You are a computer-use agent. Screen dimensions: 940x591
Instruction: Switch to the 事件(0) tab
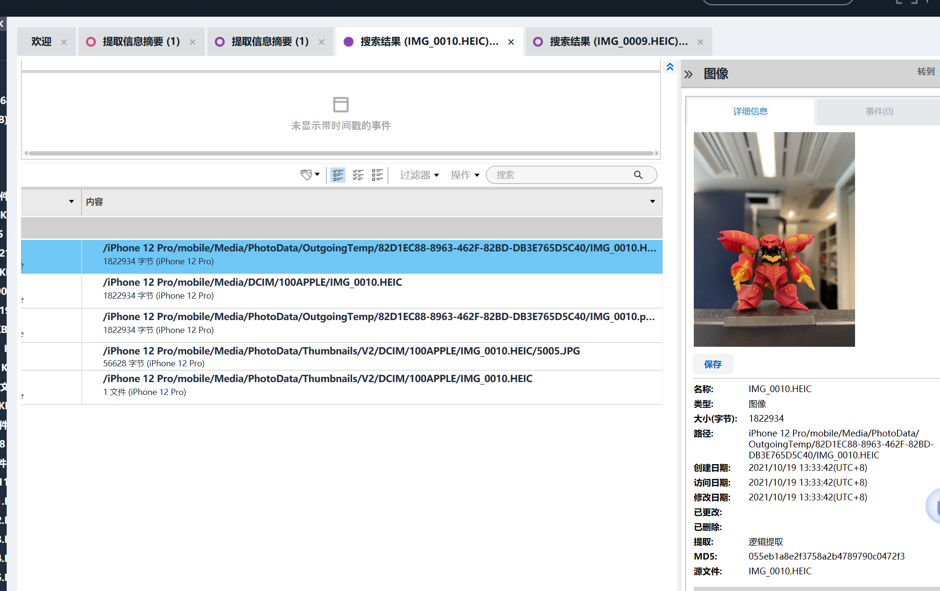coord(879,112)
